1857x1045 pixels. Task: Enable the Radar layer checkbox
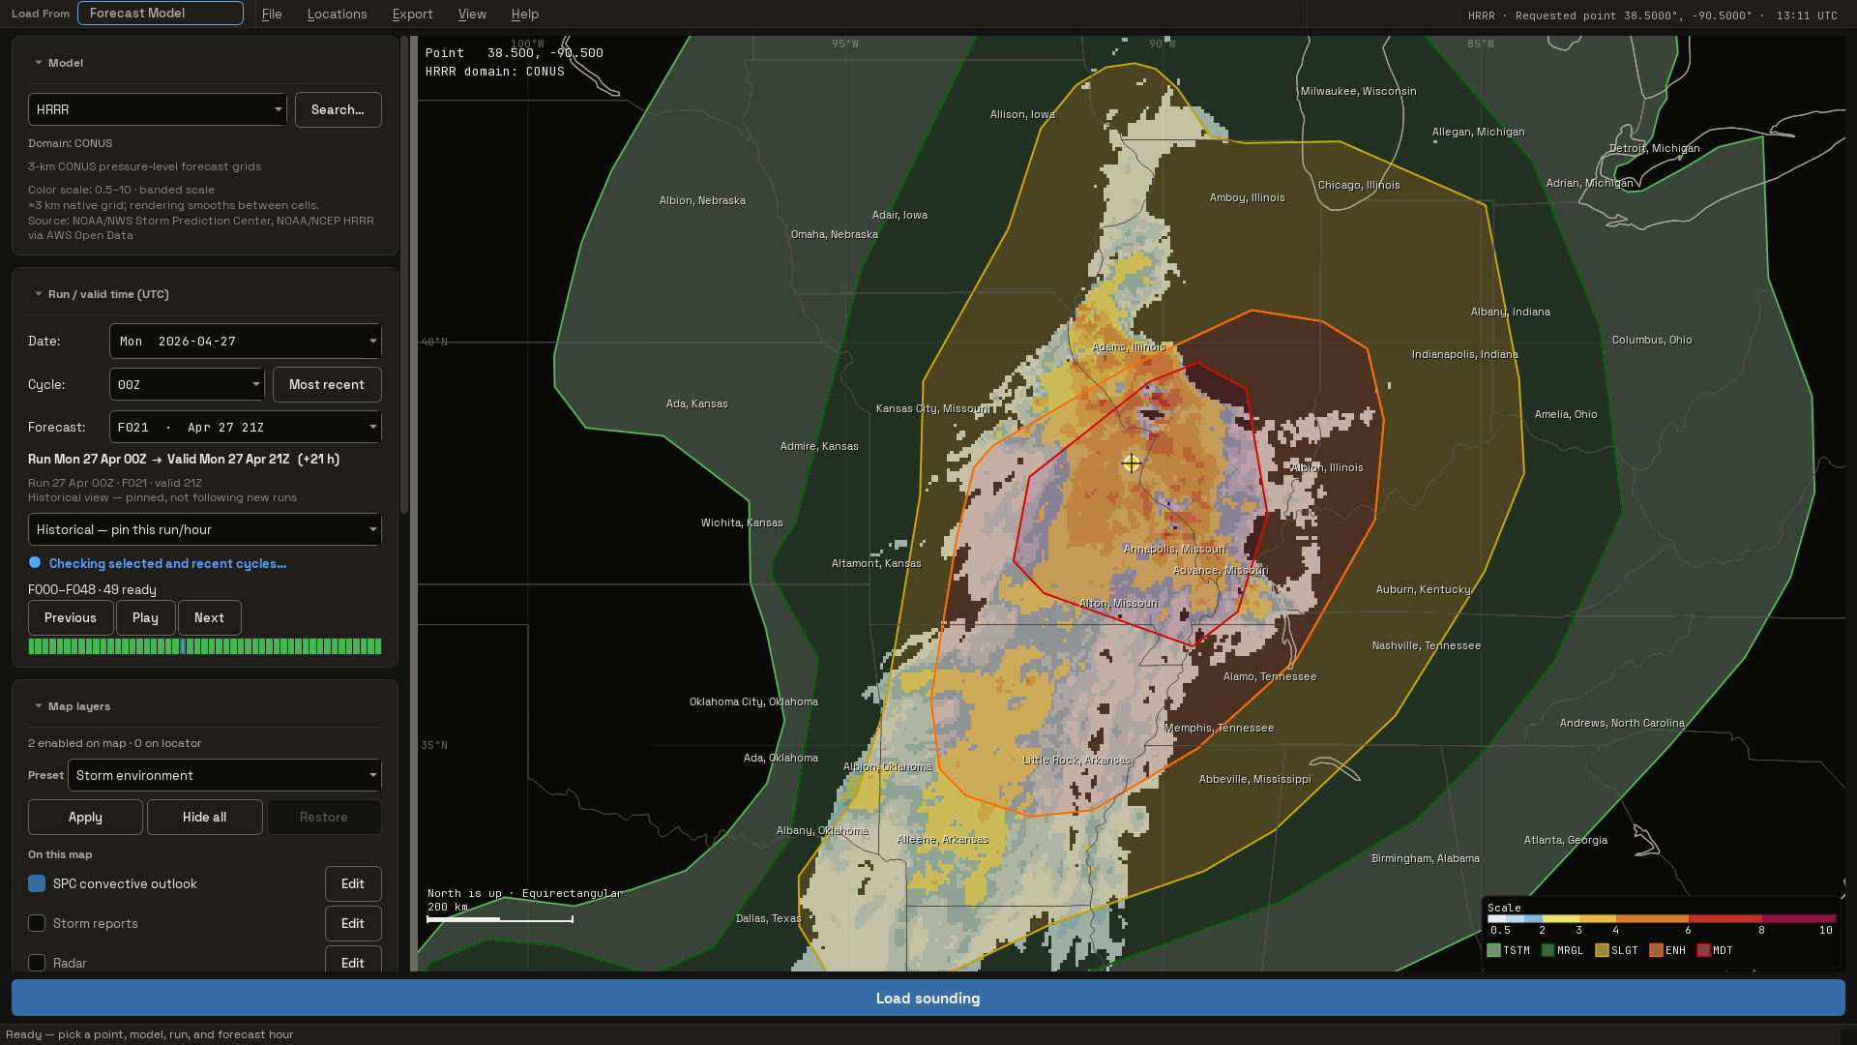point(37,963)
